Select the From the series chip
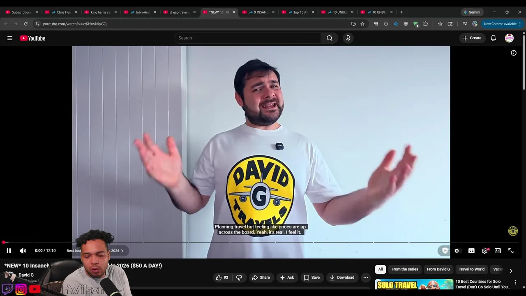This screenshot has height=296, width=526. click(x=405, y=269)
